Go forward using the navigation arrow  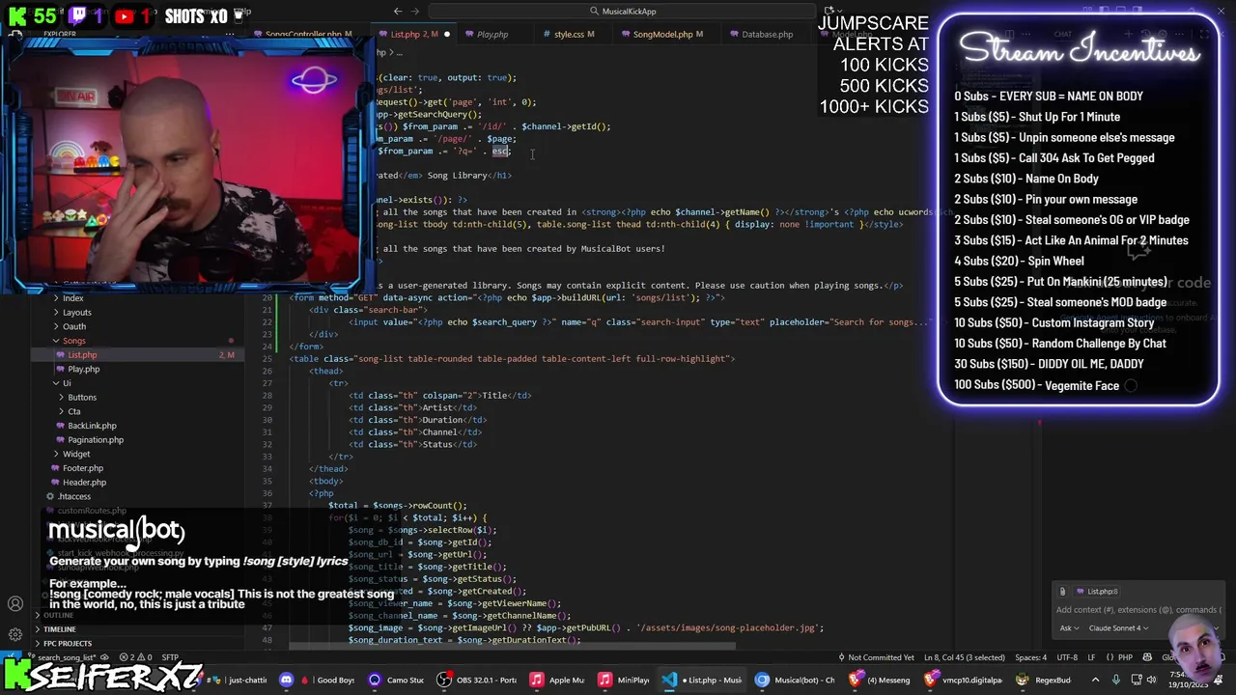[417, 11]
